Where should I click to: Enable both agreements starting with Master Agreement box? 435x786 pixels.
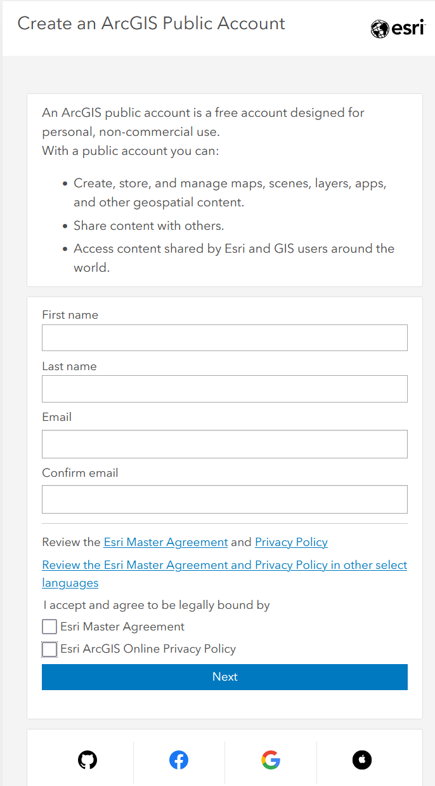[49, 626]
